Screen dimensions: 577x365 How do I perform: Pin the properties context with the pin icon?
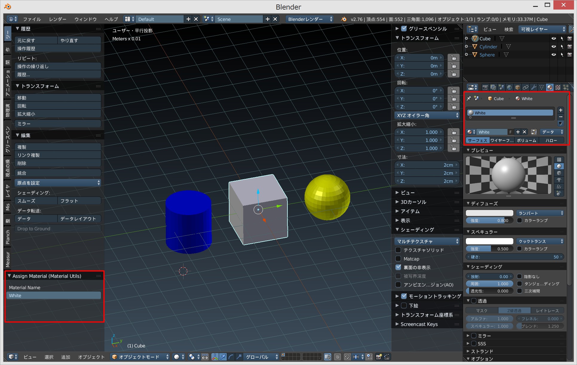[469, 99]
